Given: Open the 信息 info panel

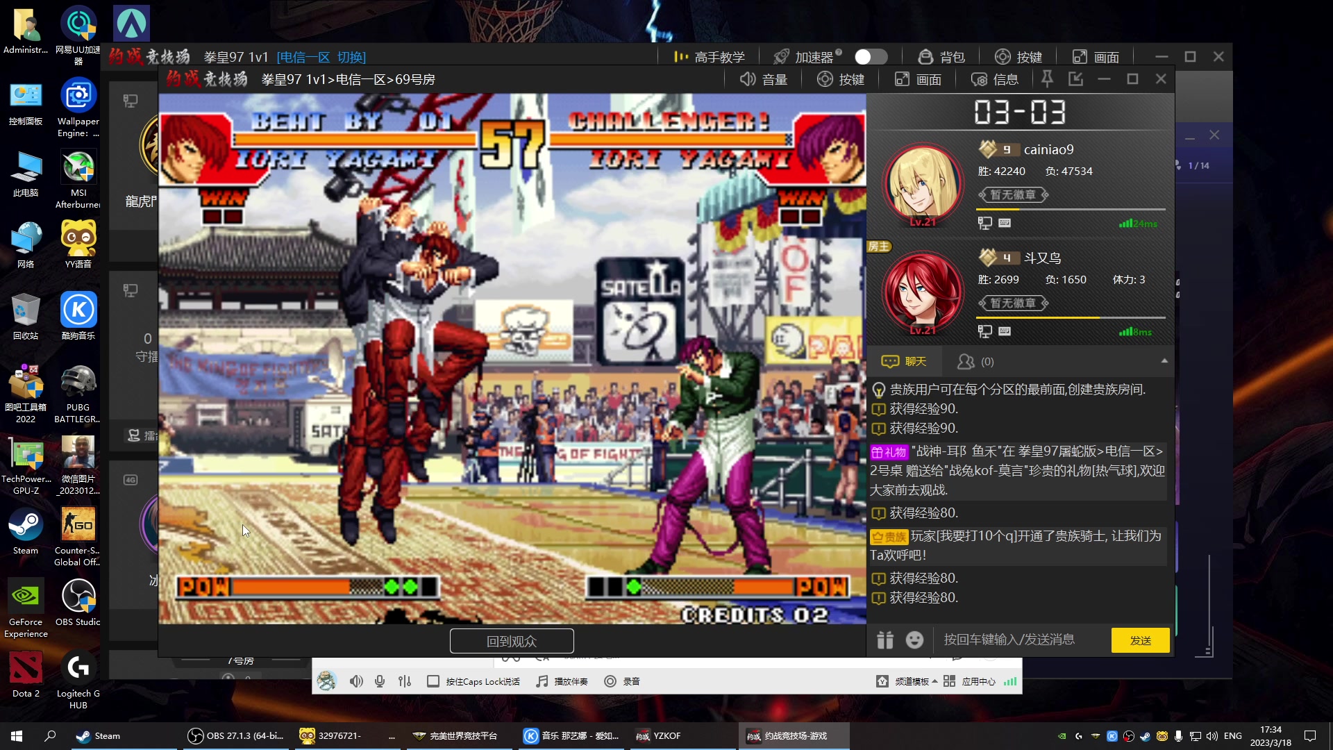Looking at the screenshot, I should pos(994,79).
